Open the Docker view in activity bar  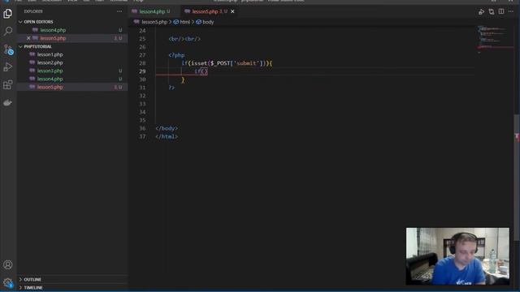pyautogui.click(x=7, y=103)
